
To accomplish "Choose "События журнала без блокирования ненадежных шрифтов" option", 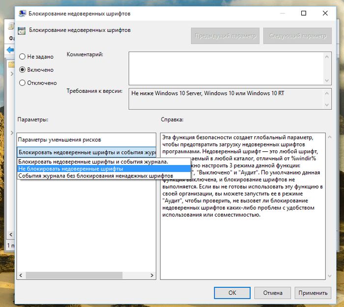I will tap(104, 176).
